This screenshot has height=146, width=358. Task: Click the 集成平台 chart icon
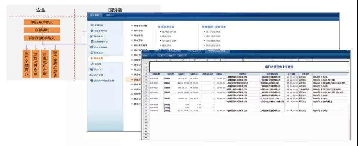click(x=92, y=36)
